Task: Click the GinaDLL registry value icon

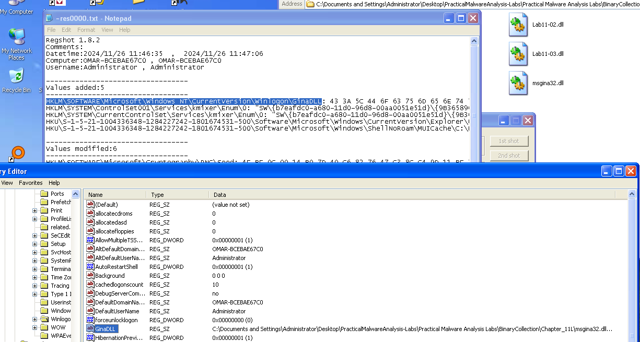Action: point(90,329)
